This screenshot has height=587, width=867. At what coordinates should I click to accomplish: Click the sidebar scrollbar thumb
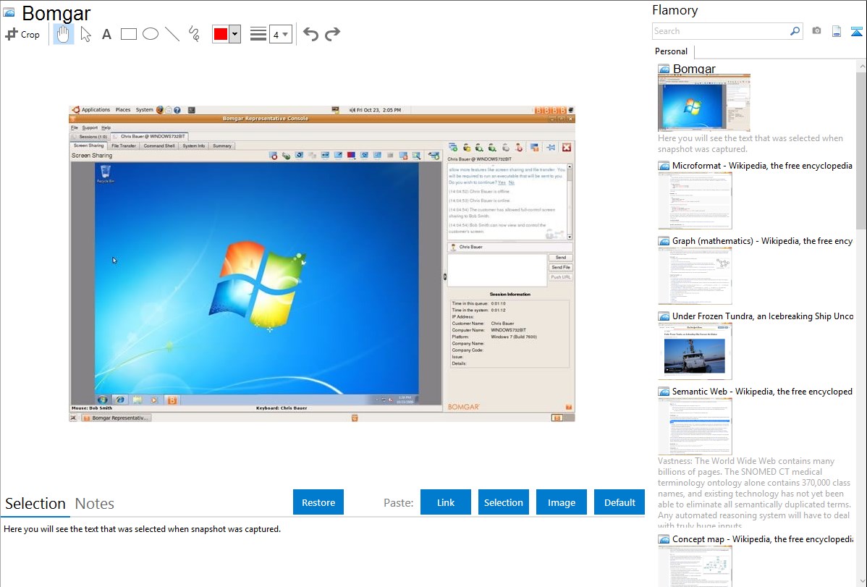click(861, 150)
